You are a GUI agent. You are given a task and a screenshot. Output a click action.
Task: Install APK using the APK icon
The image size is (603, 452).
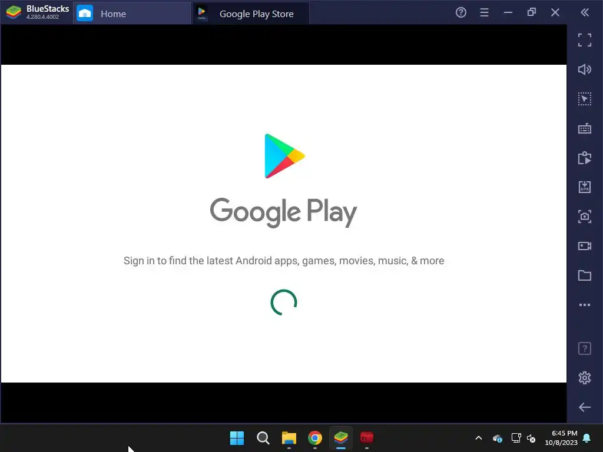(x=585, y=187)
